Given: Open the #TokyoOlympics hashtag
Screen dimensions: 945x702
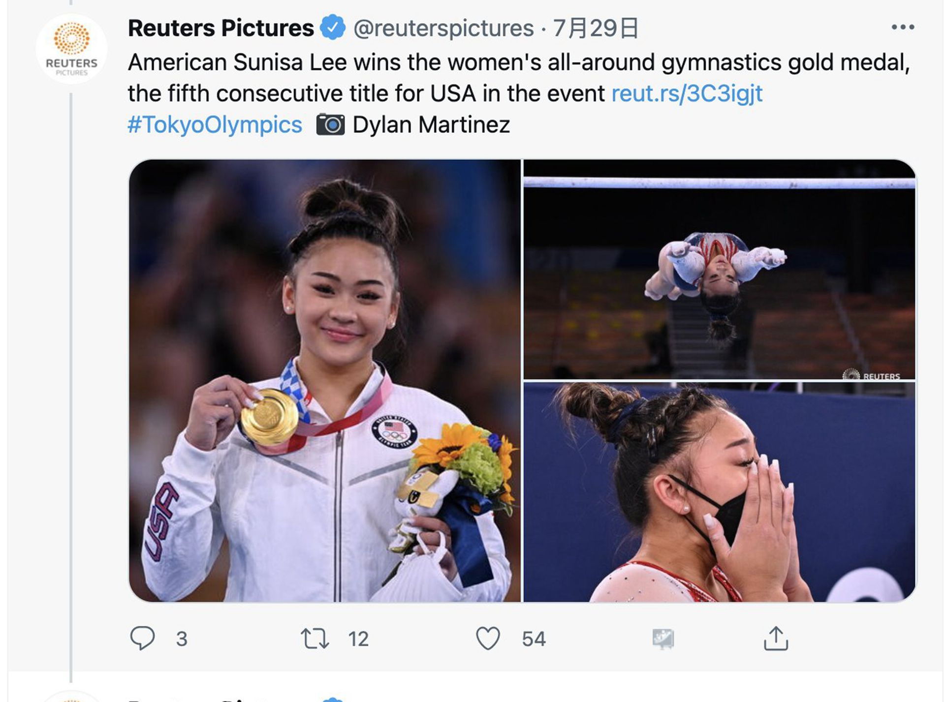Looking at the screenshot, I should [215, 124].
